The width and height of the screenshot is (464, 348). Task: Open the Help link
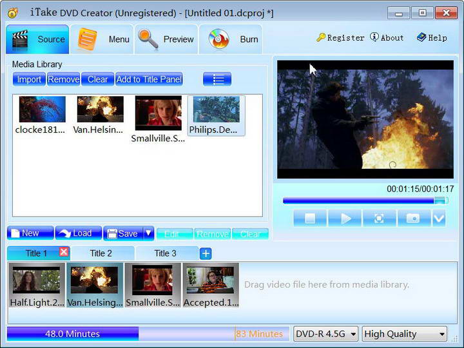[x=432, y=37]
